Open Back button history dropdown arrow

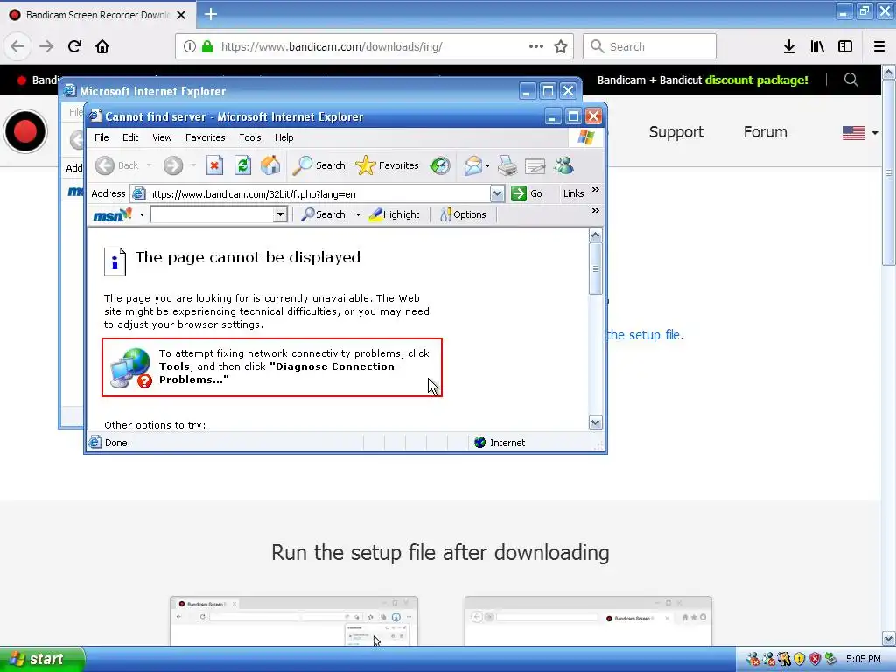(x=149, y=165)
